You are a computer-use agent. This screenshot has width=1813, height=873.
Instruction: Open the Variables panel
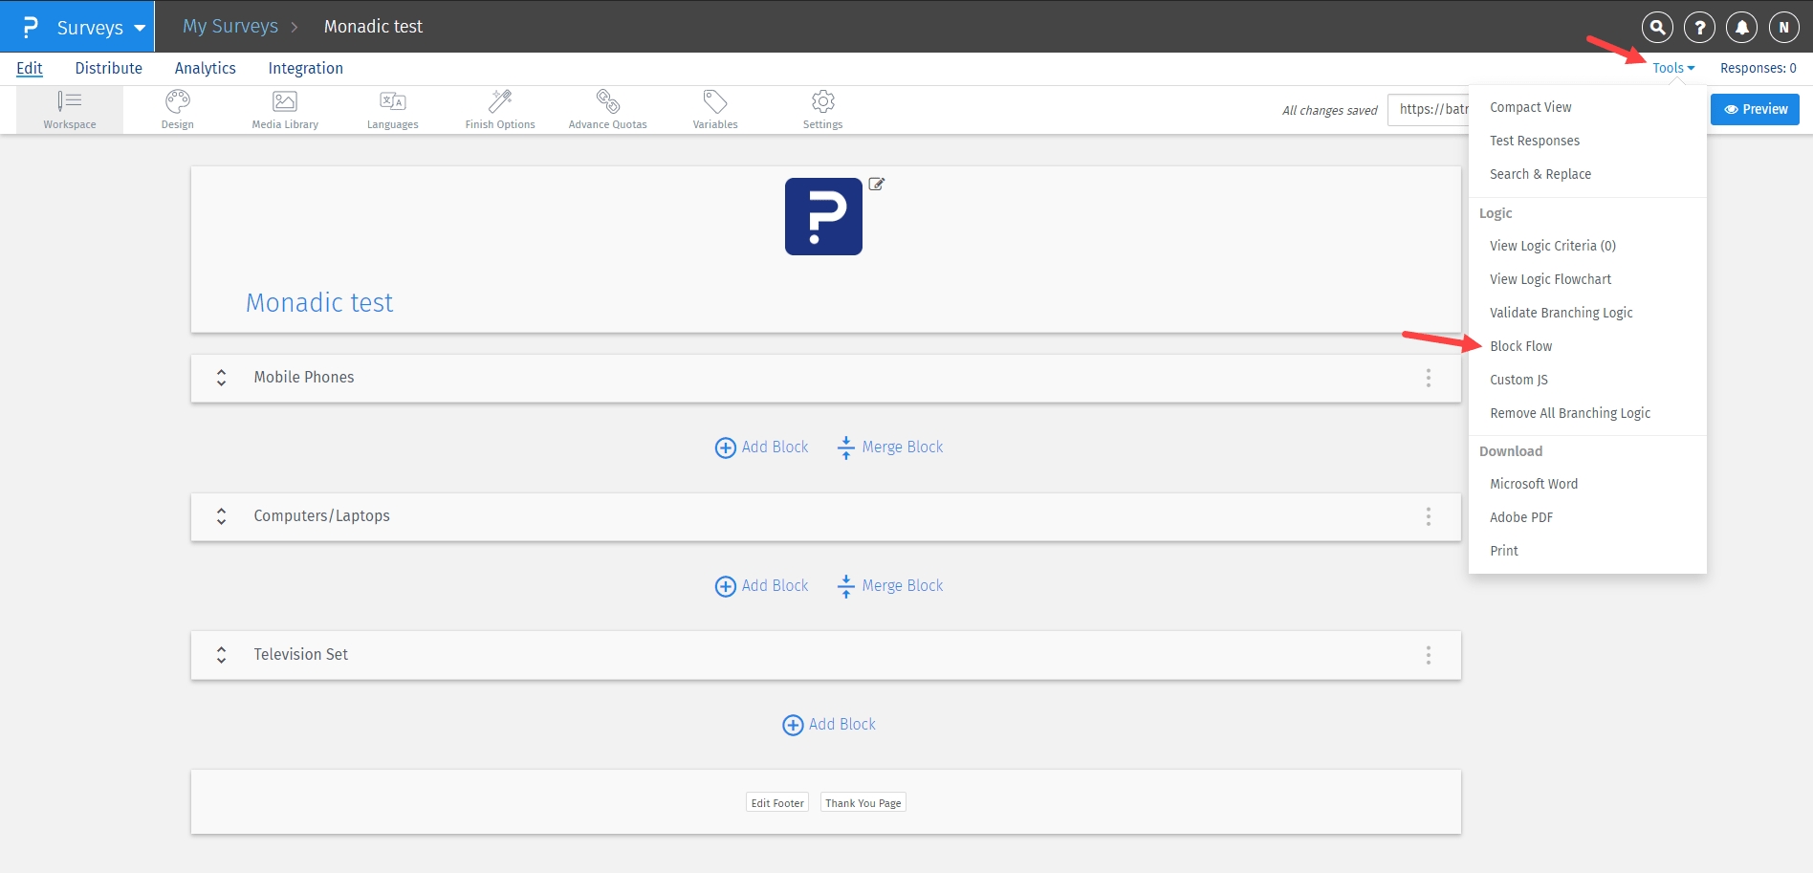point(714,108)
